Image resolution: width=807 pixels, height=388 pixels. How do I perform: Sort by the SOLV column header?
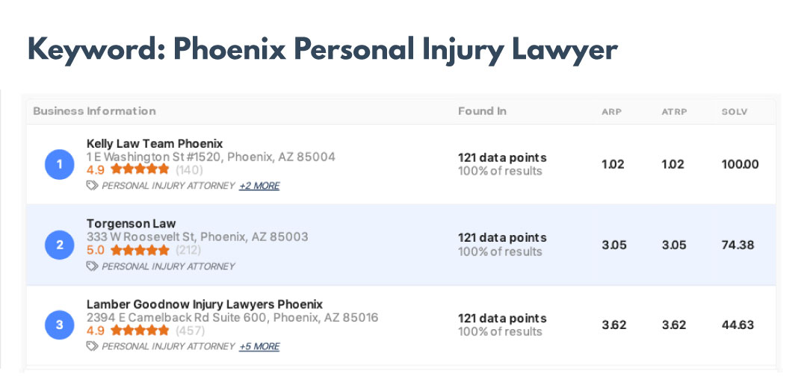pyautogui.click(x=735, y=111)
